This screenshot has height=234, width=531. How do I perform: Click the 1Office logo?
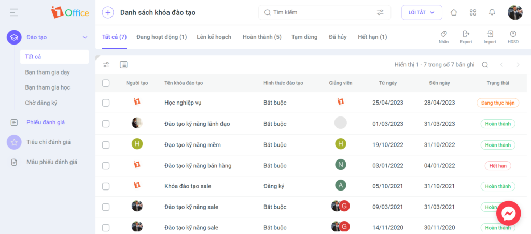pyautogui.click(x=70, y=12)
